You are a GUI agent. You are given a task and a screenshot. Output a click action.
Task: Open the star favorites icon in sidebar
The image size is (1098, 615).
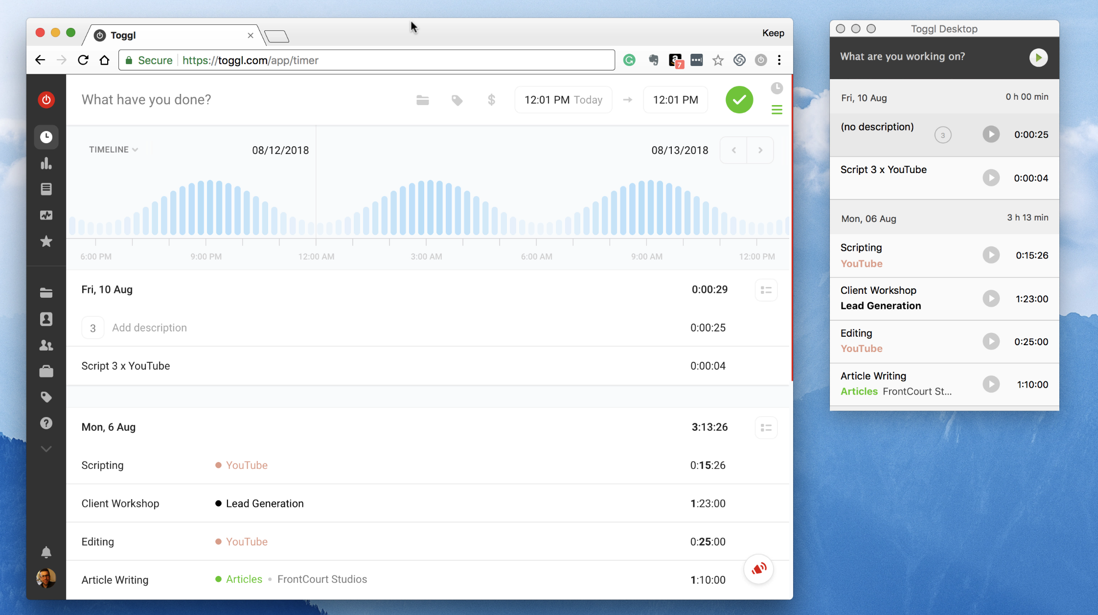46,242
